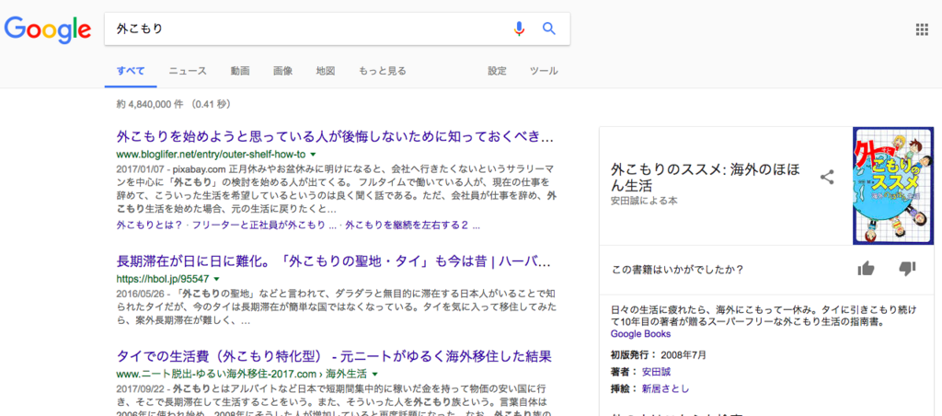Switch to the 動画 tab
942x416 pixels.
click(240, 71)
